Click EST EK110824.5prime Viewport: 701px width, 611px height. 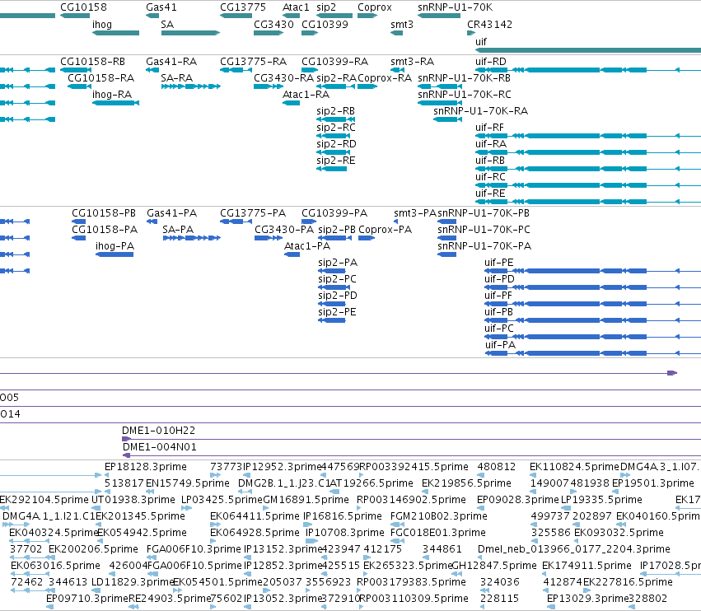pyautogui.click(x=533, y=475)
